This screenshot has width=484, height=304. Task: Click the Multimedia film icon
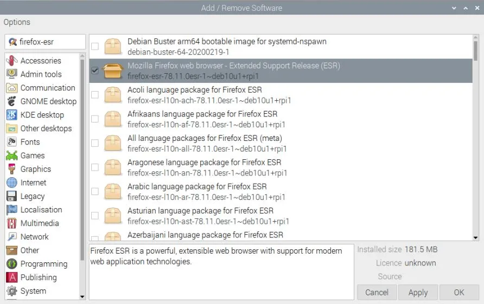[x=12, y=223]
